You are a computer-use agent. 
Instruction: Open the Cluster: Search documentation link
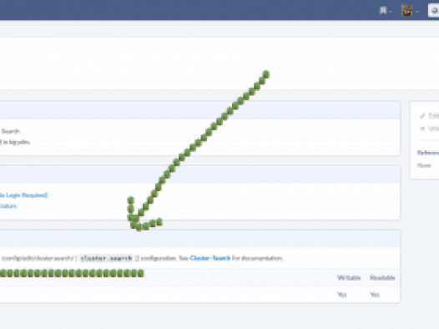pyautogui.click(x=210, y=258)
